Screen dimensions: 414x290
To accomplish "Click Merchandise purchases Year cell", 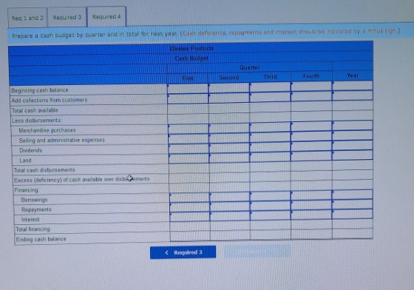I will coord(353,125).
